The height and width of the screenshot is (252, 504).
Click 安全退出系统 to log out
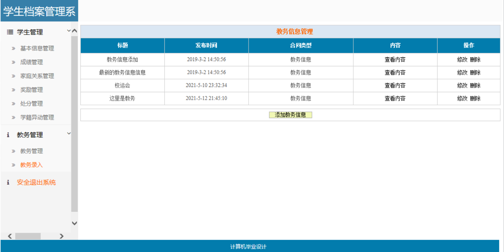36,182
